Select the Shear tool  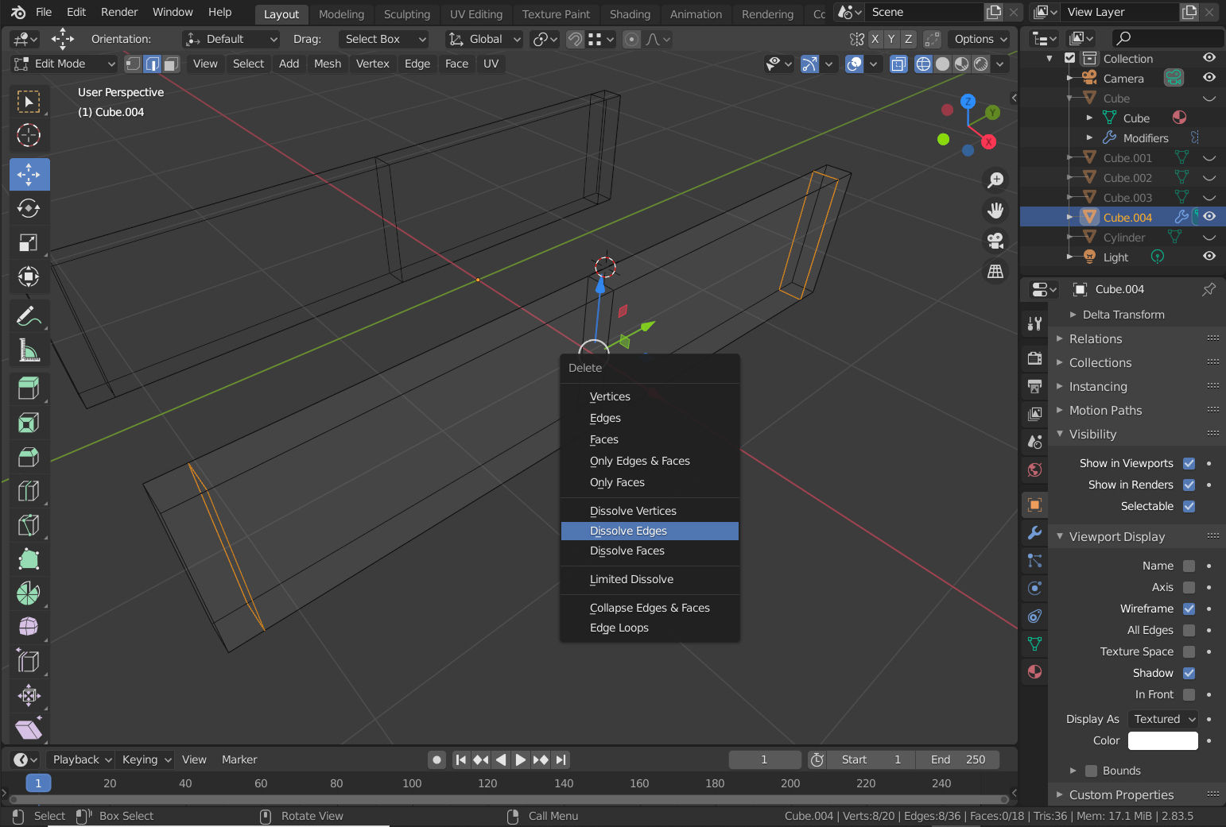tap(29, 728)
